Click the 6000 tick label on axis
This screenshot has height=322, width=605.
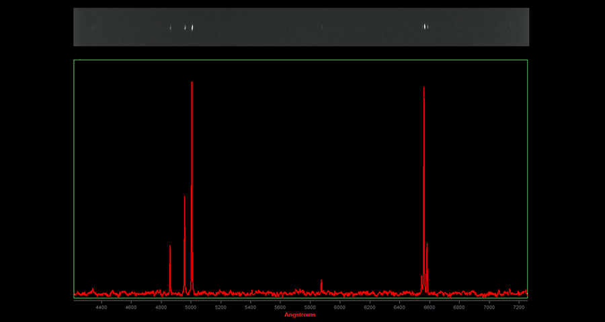pos(340,307)
